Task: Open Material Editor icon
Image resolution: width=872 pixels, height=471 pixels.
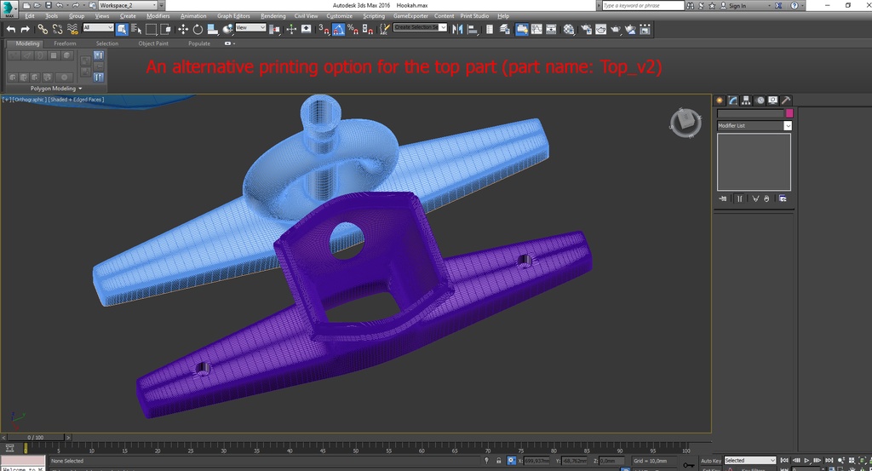Action: coord(568,30)
